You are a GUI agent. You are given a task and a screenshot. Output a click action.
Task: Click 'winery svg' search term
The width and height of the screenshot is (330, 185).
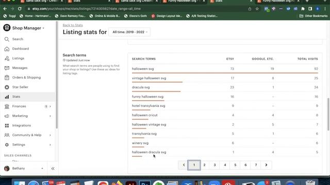[x=140, y=143]
